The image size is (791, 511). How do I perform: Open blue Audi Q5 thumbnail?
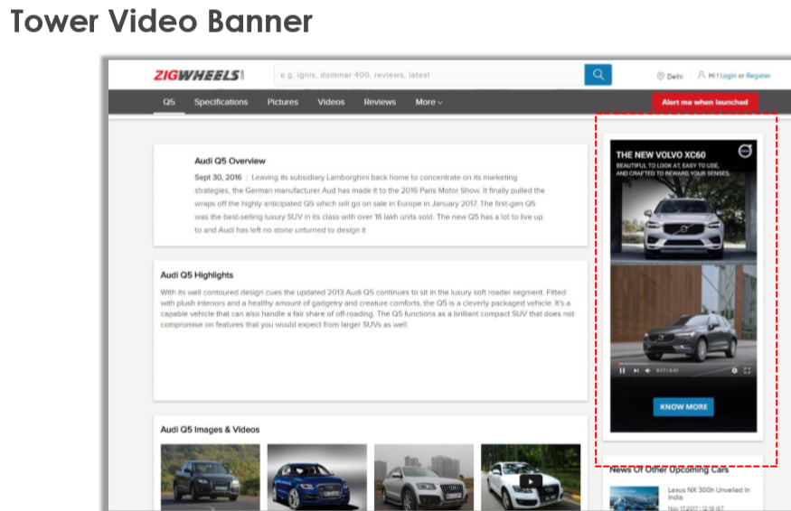click(316, 478)
